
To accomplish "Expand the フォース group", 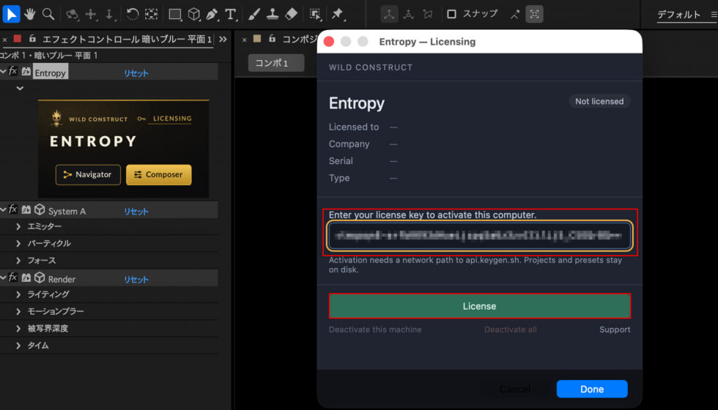I will click(18, 261).
